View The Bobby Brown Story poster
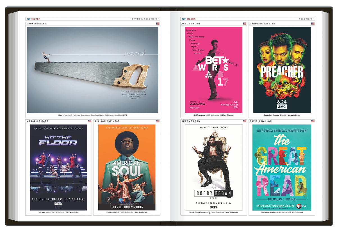 click(x=214, y=167)
